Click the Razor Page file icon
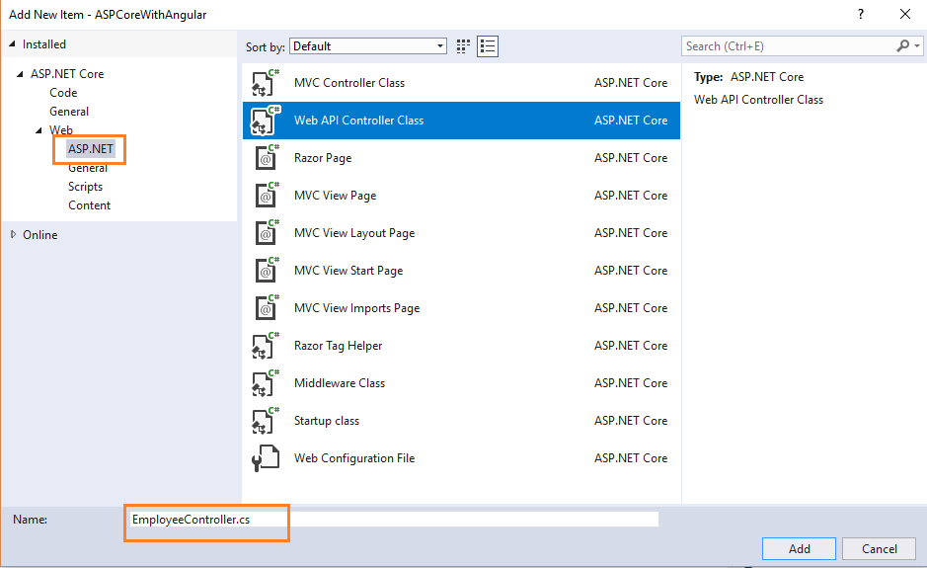927x568 pixels. click(266, 158)
